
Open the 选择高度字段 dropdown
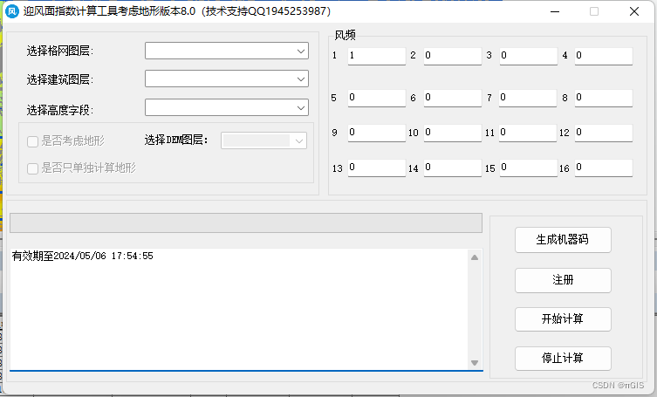[227, 107]
